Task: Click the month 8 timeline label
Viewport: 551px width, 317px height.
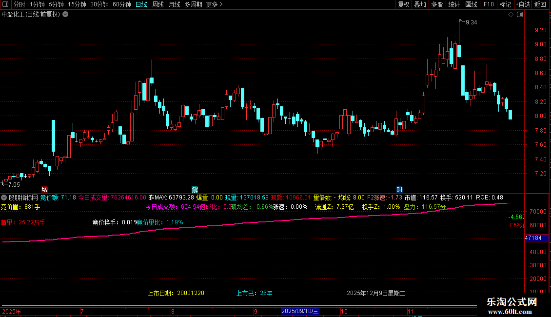Action: [173, 311]
